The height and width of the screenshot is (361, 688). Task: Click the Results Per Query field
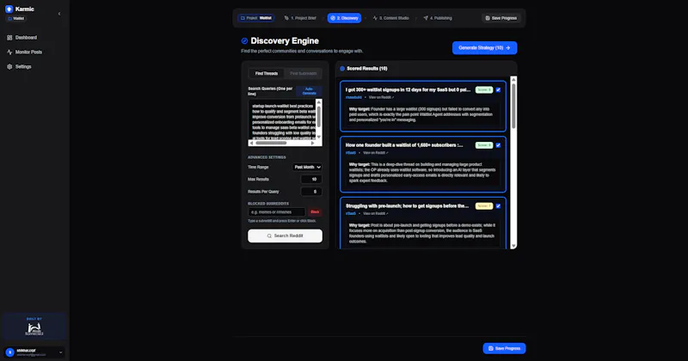tap(311, 192)
